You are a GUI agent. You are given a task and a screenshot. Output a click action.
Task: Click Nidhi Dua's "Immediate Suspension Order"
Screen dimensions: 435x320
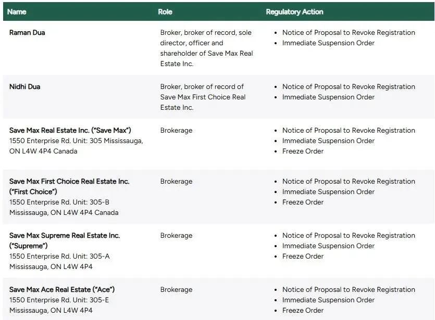(x=329, y=97)
